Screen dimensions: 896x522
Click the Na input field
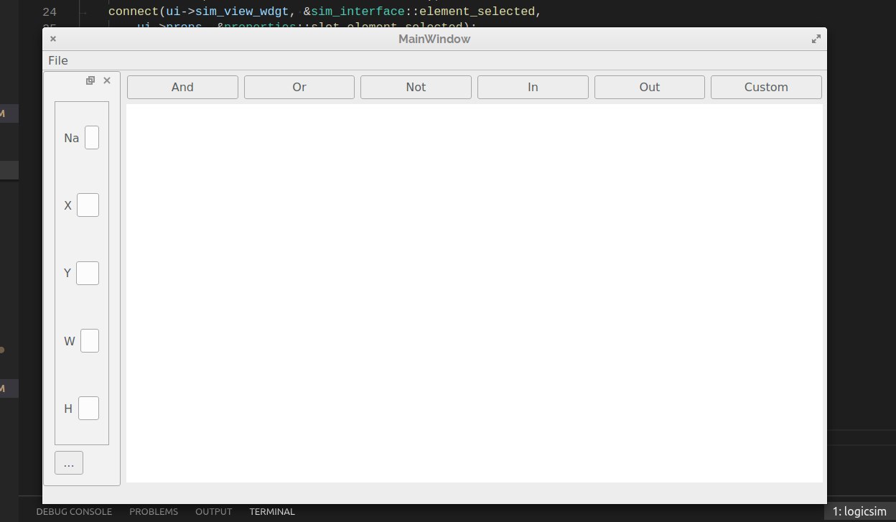click(92, 138)
